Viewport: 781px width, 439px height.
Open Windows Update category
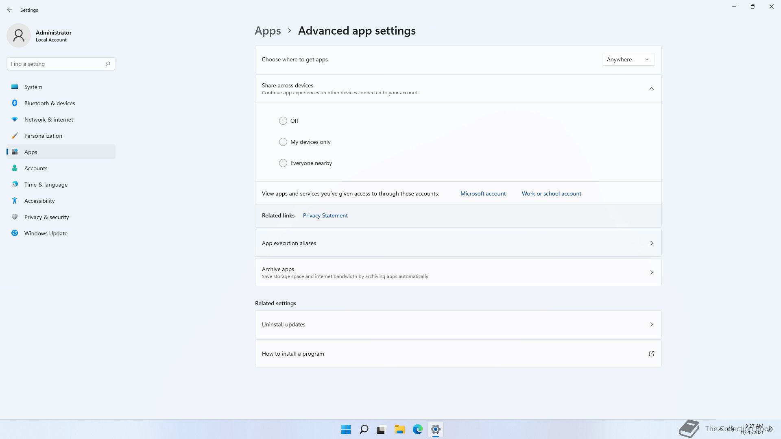pyautogui.click(x=61, y=233)
